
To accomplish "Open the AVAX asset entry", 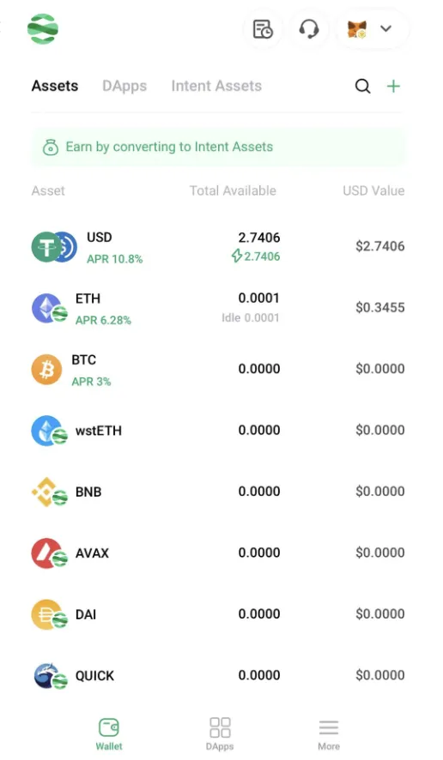I will pyautogui.click(x=218, y=553).
